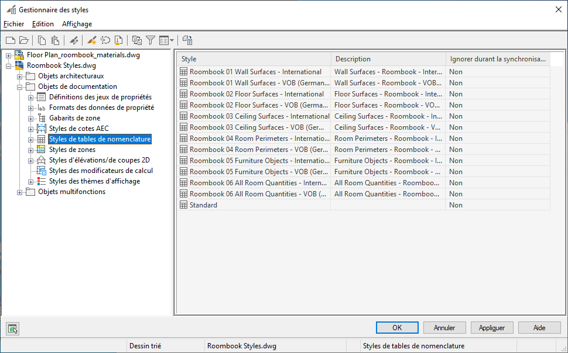The width and height of the screenshot is (568, 353).
Task: Select Floor Plan_roombook_materials.dwg in tree
Action: pos(83,55)
